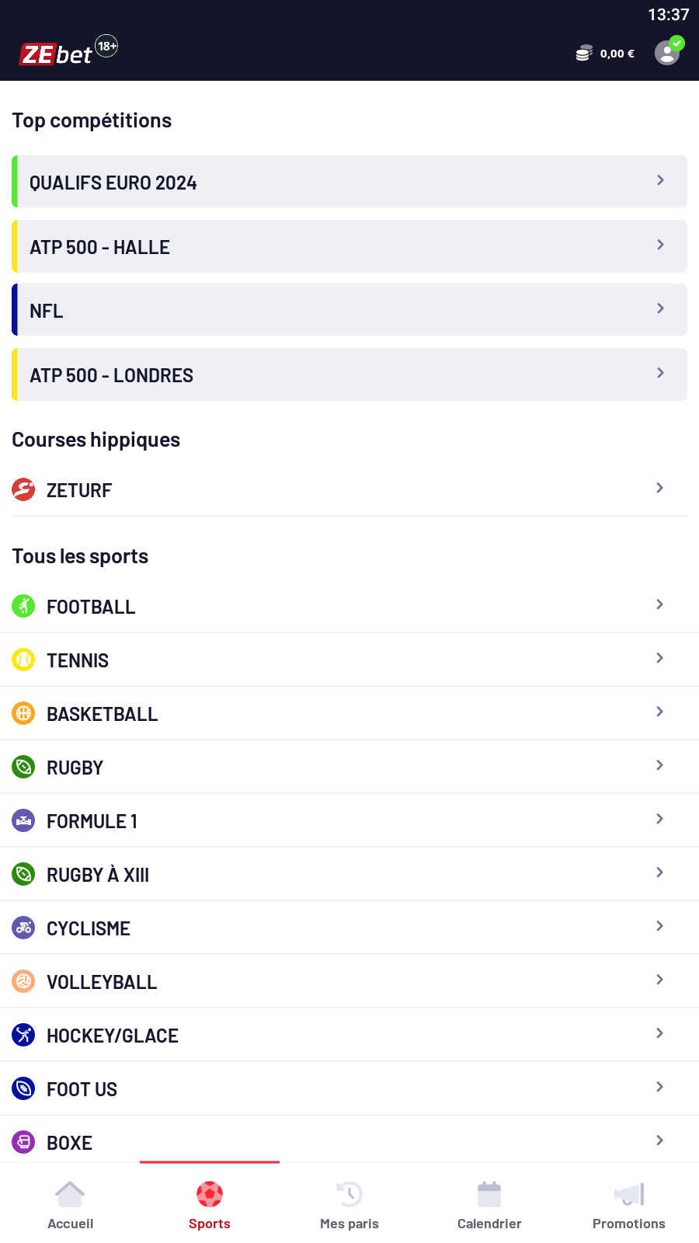
Task: Tap the orange Basketball icon
Action: click(x=24, y=713)
